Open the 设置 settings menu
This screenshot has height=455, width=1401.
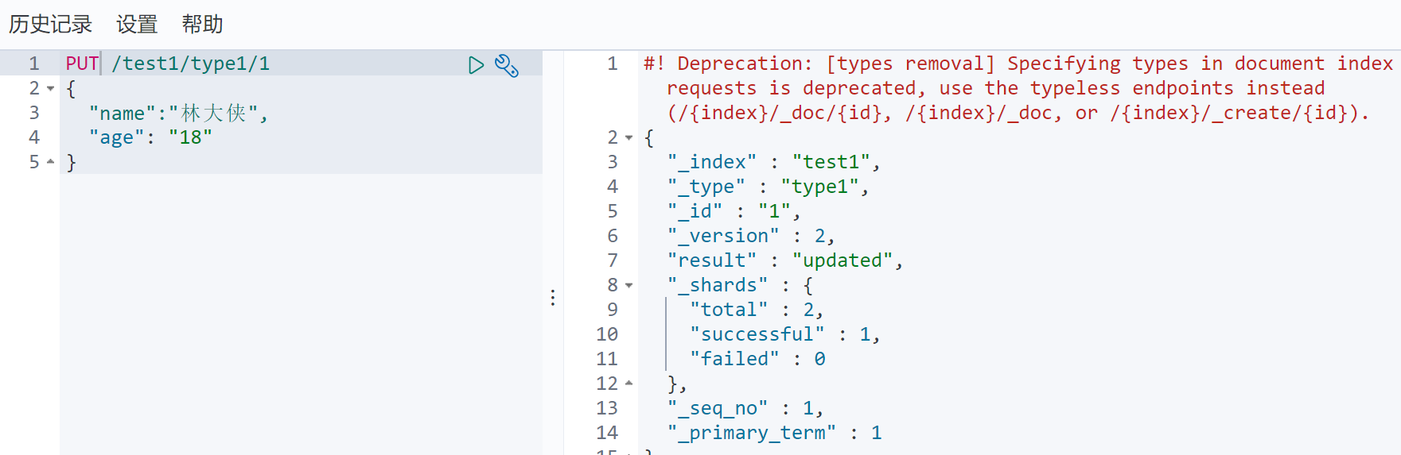point(137,25)
